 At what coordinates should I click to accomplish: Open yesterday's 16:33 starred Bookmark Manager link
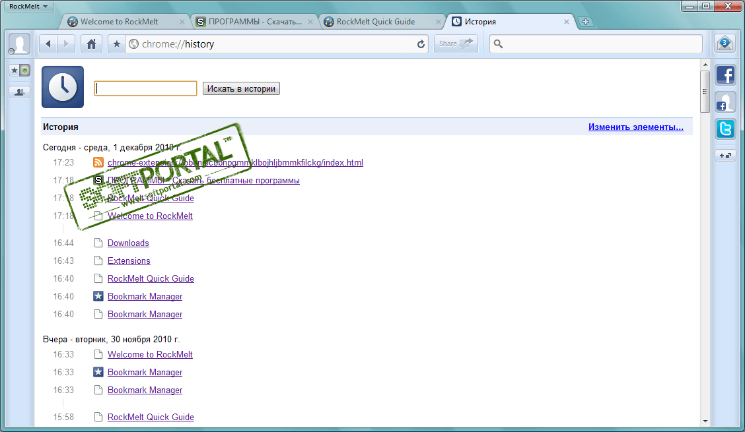click(x=145, y=372)
